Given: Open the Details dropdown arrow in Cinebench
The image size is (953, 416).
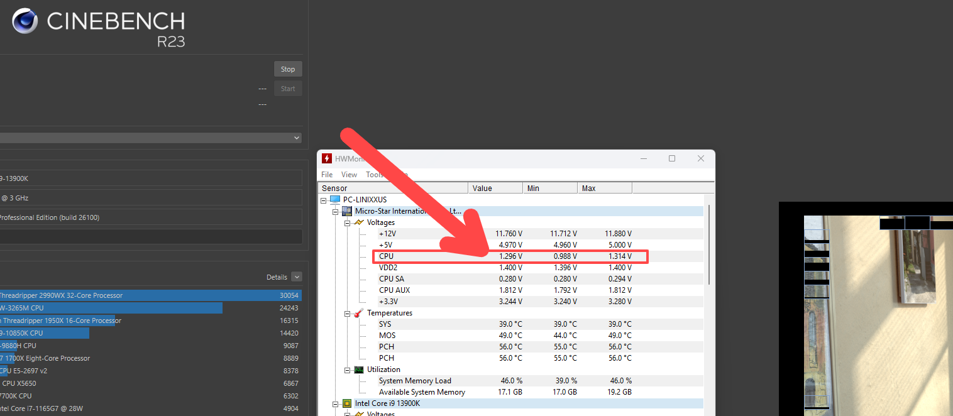Looking at the screenshot, I should [x=297, y=277].
